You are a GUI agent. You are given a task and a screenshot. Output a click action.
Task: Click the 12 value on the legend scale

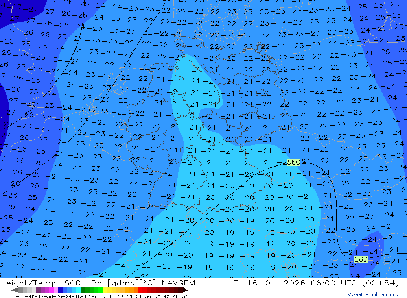120,296
